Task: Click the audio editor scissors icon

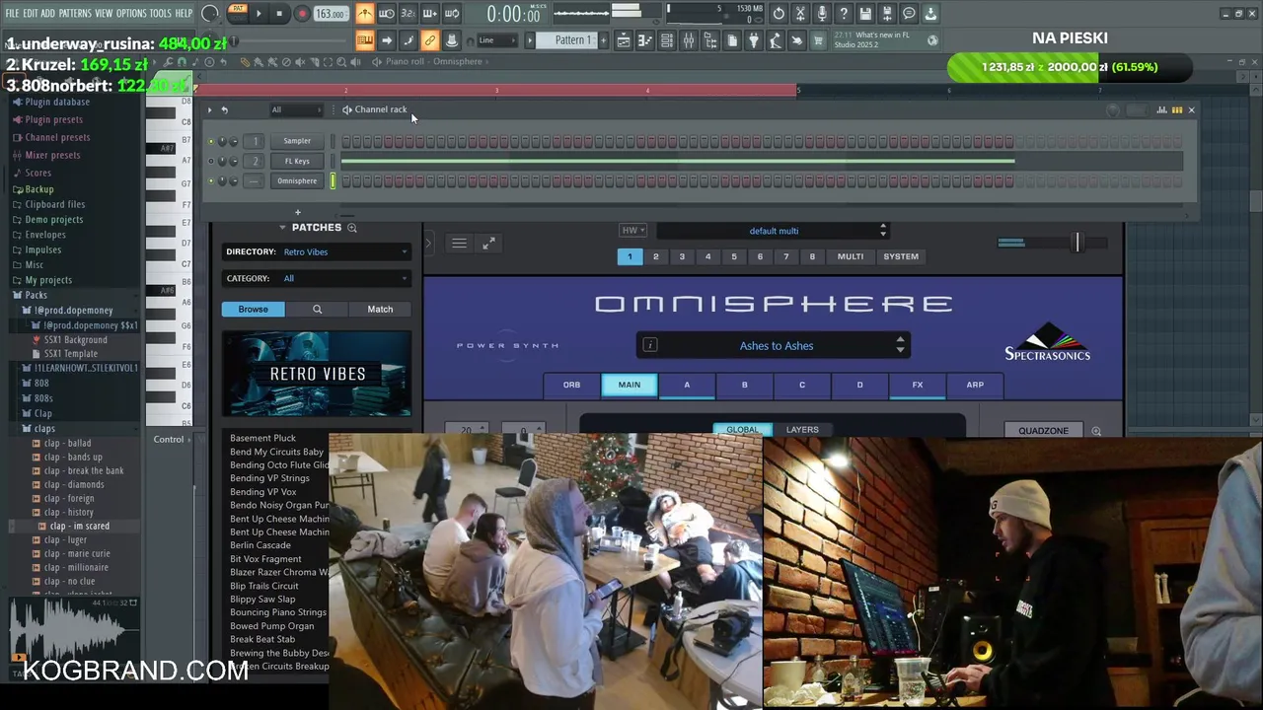Action: point(800,14)
